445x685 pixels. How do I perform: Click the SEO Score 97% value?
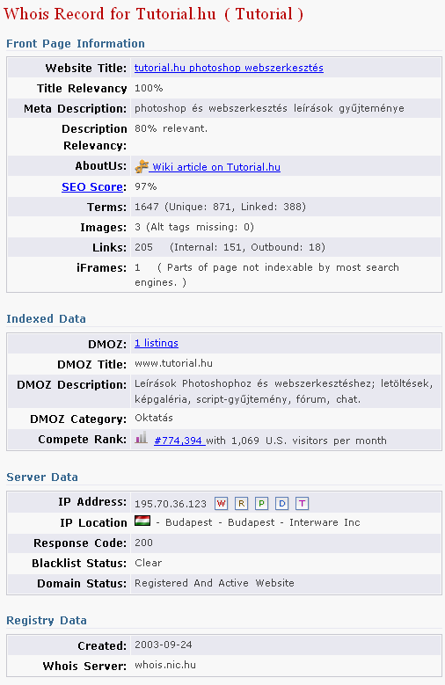[x=146, y=186]
